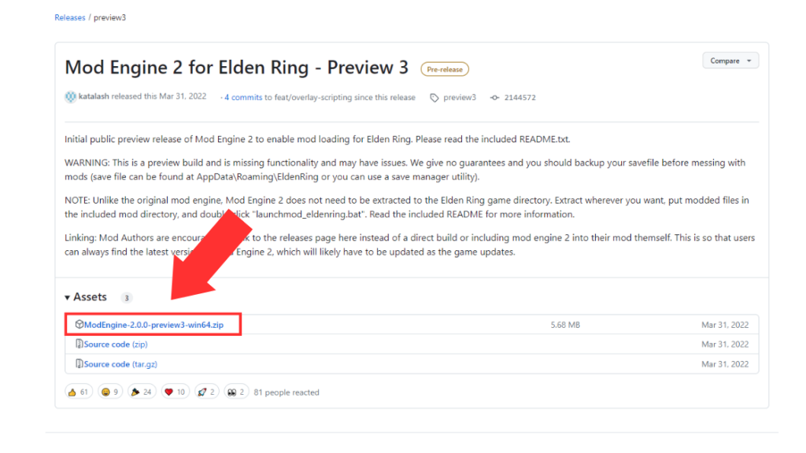The width and height of the screenshot is (806, 453).
Task: Toggle the party popper reaction
Action: coord(142,392)
